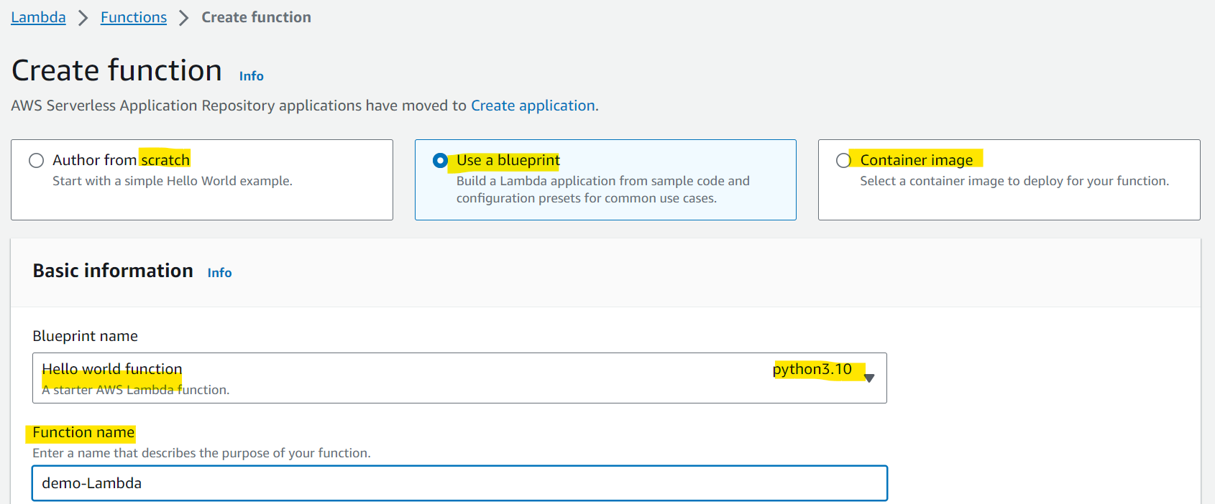Click the 'Select a container image to deploy' description
Screen dimensions: 1215x504
(x=1014, y=181)
